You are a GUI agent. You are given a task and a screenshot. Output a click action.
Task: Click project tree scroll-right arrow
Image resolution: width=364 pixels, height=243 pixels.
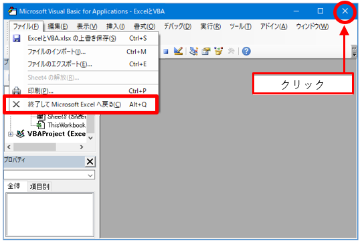pyautogui.click(x=82, y=147)
